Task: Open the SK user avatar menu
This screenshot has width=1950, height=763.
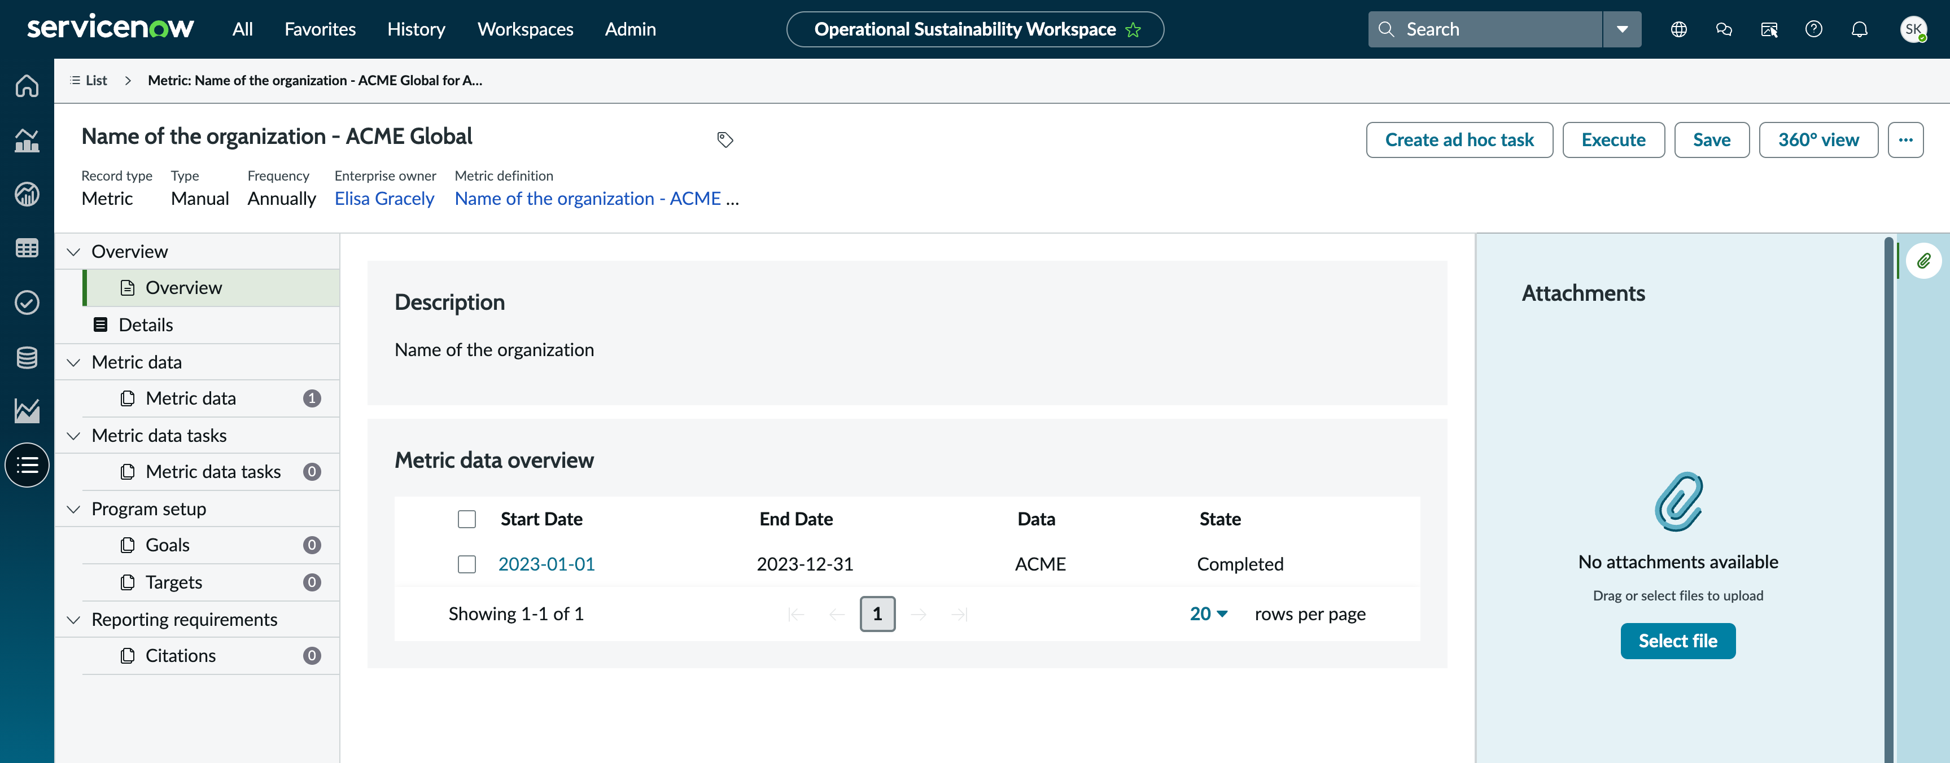Action: (1913, 29)
